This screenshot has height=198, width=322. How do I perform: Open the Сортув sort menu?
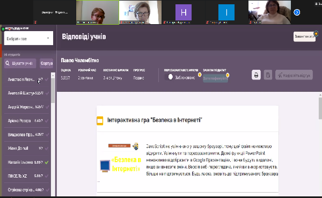(46, 63)
